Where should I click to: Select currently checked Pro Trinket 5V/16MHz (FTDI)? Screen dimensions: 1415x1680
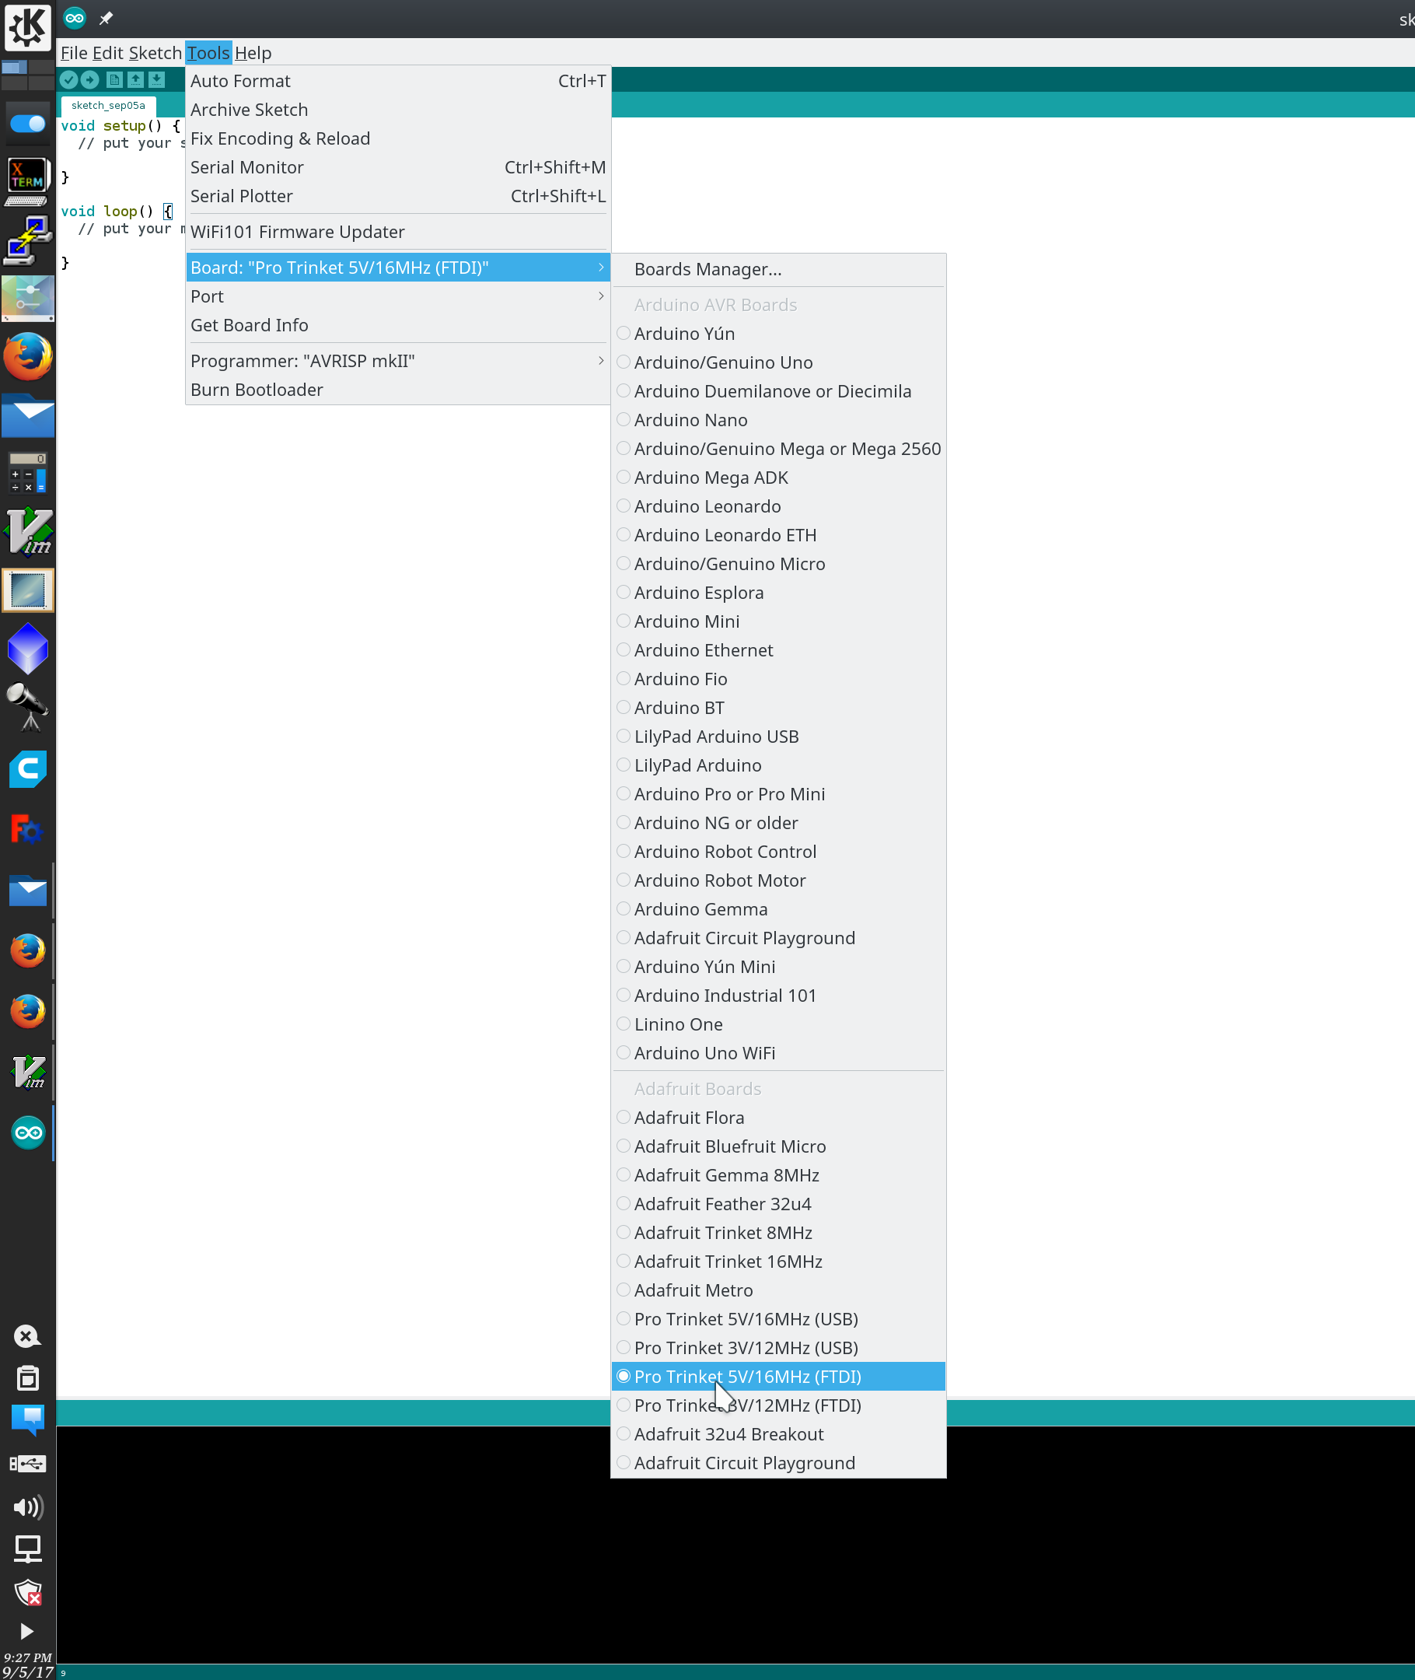coord(778,1377)
